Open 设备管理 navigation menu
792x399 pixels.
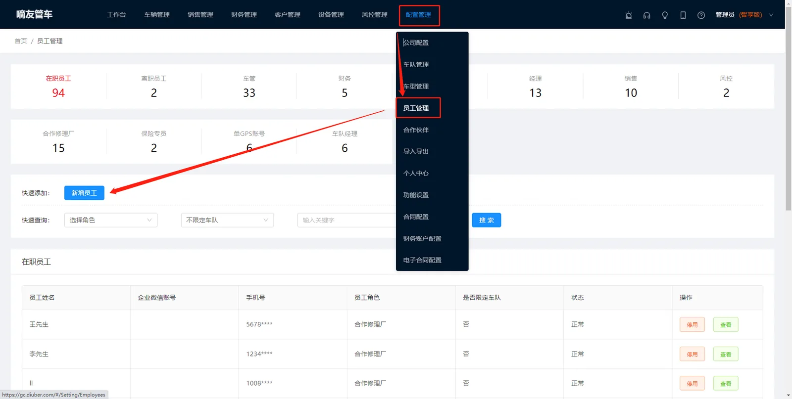[x=331, y=15]
